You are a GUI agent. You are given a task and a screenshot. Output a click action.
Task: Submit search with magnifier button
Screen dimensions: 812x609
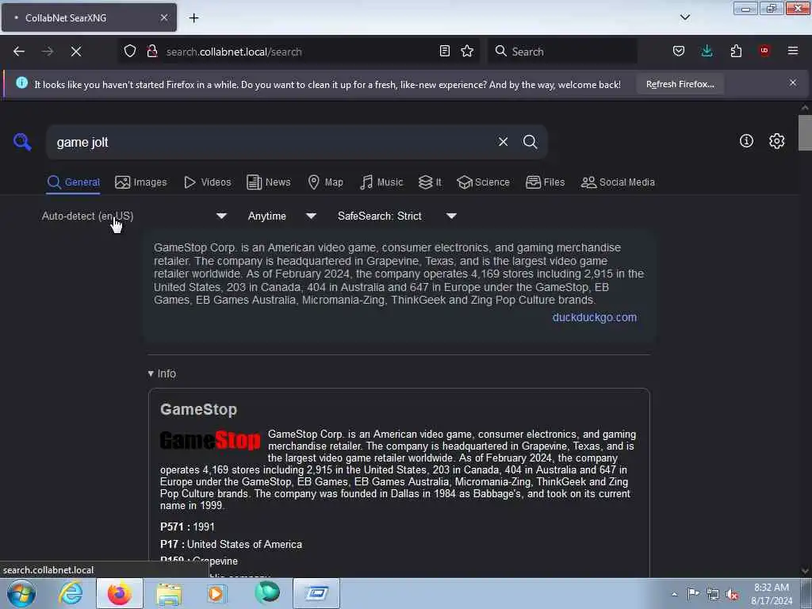tap(530, 141)
